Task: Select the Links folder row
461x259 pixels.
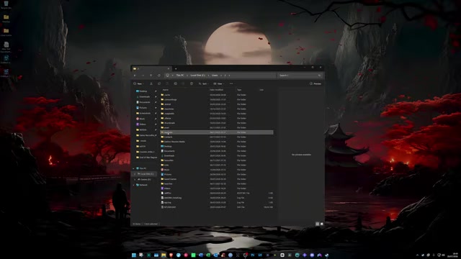Action: point(217,165)
